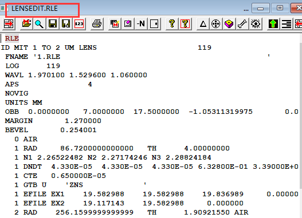302x218 pixels.
Task: Save the file with first floppy icon
Action: [53, 24]
